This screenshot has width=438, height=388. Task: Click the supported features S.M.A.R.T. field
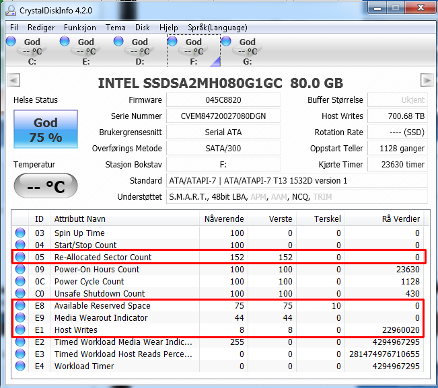coord(297,197)
